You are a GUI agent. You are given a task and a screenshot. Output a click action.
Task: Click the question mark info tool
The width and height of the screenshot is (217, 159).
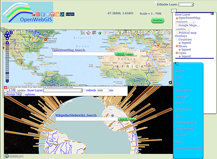pyautogui.click(x=117, y=33)
